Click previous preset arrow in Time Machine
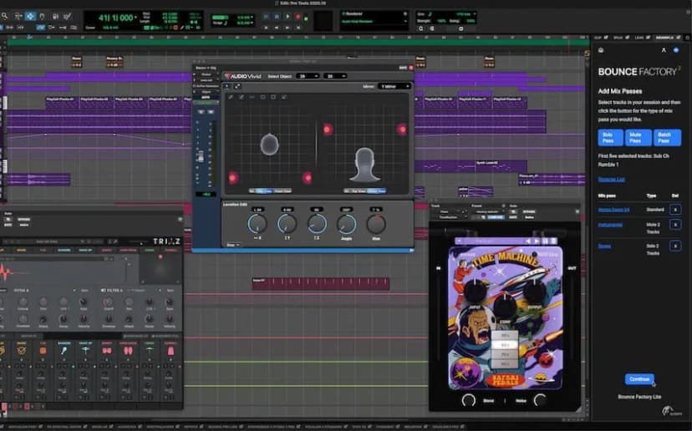 tap(528, 241)
